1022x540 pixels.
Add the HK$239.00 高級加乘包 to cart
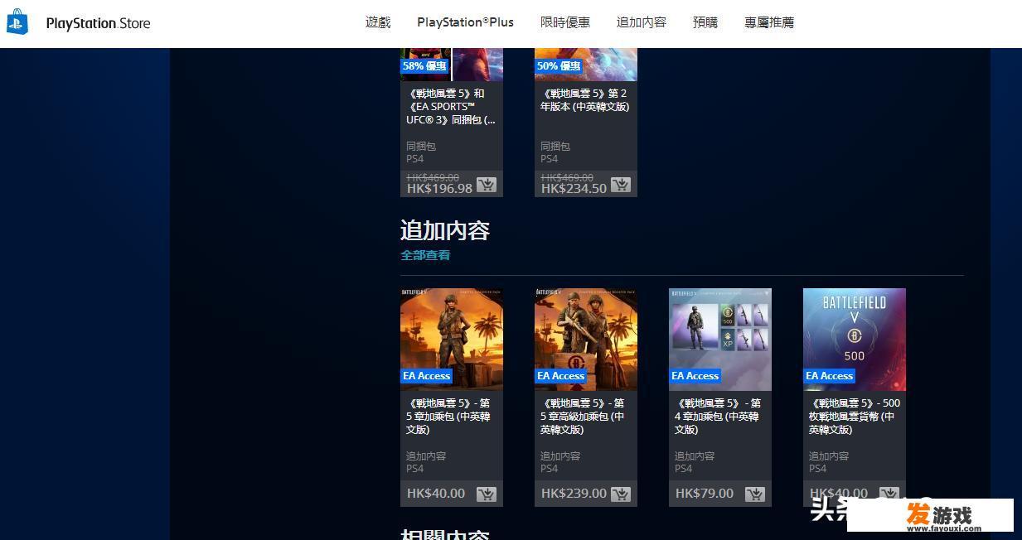coord(621,494)
